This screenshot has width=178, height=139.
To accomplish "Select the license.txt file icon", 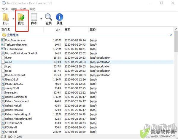I will tap(3, 92).
